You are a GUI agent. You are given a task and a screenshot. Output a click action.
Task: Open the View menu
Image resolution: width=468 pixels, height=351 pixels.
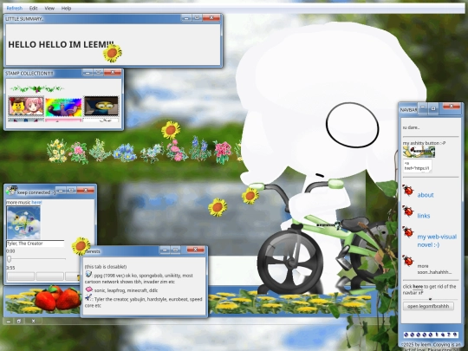tap(49, 9)
